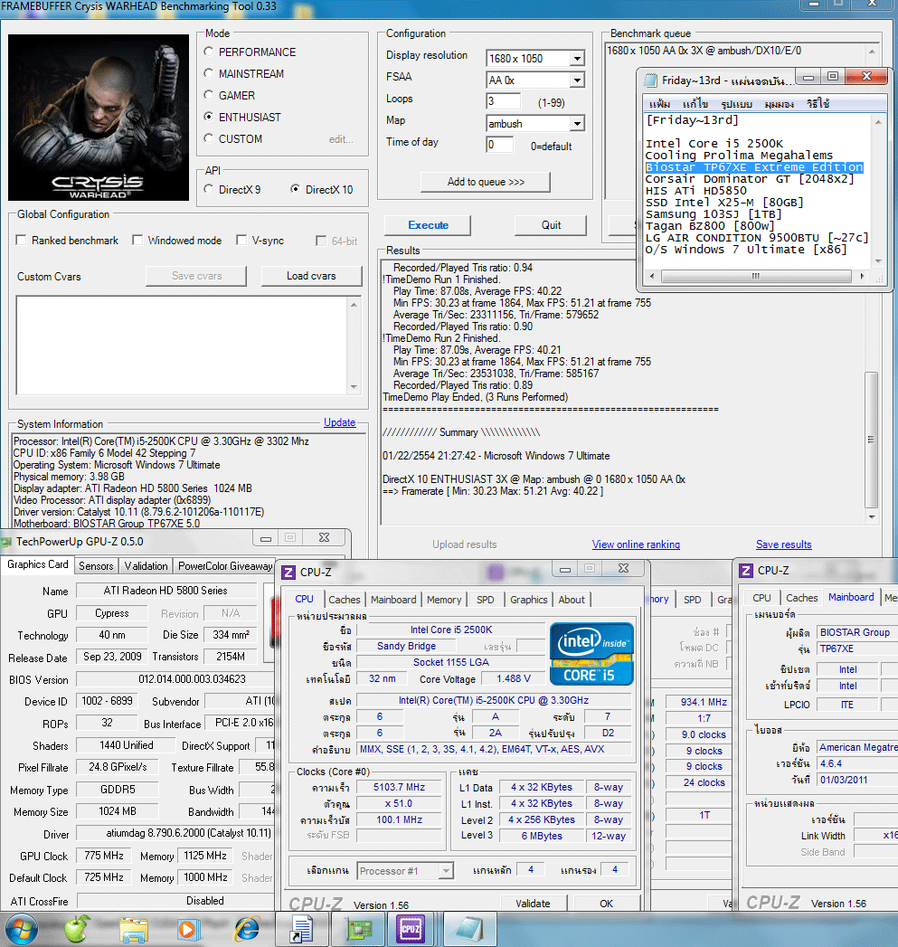Image resolution: width=898 pixels, height=947 pixels.
Task: Open View online ranking link
Action: click(x=636, y=545)
